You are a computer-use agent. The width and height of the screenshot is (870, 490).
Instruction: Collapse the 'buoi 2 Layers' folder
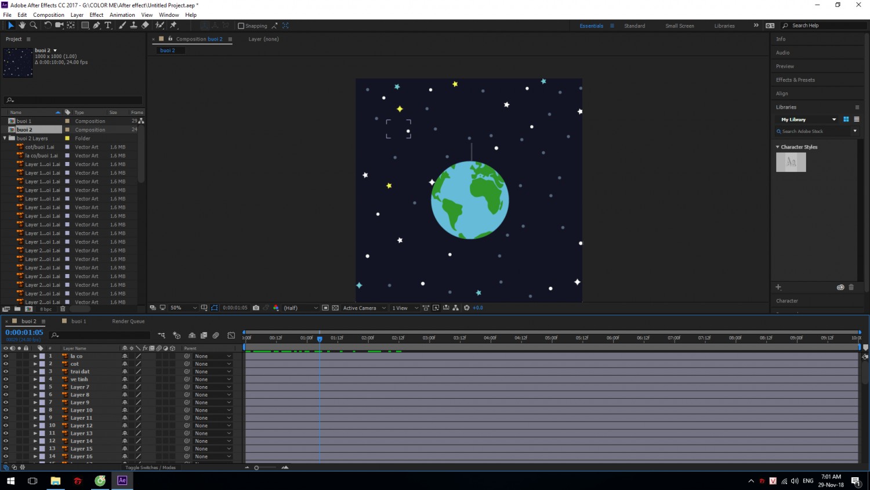[5, 138]
